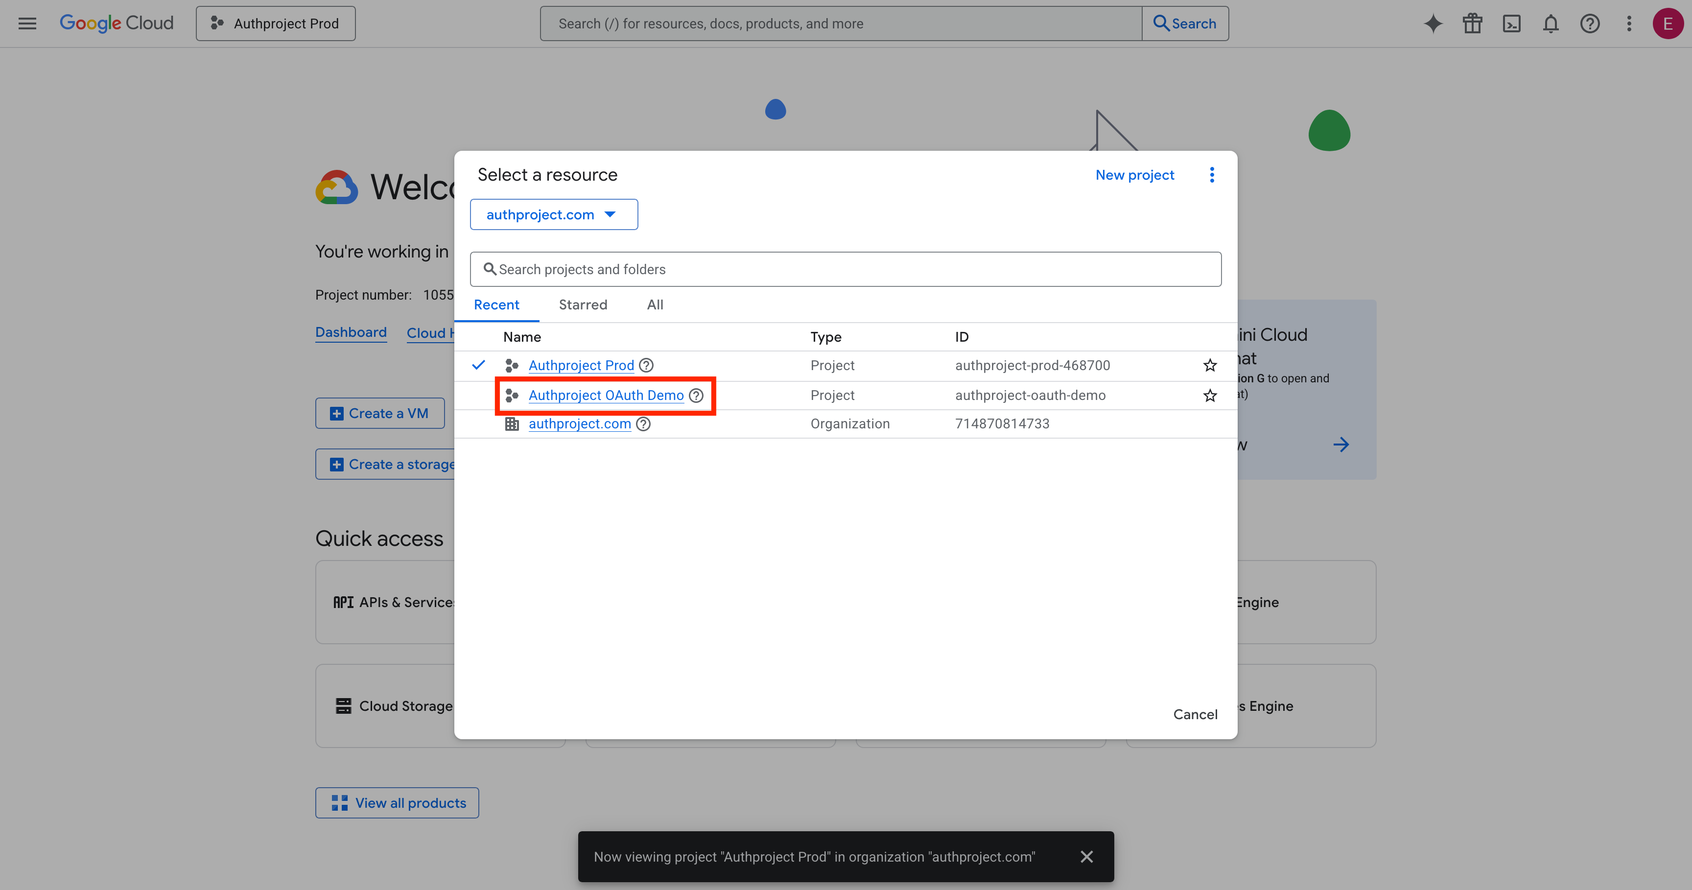Click ID text authproject-prod-468700
This screenshot has width=1692, height=890.
[1032, 365]
